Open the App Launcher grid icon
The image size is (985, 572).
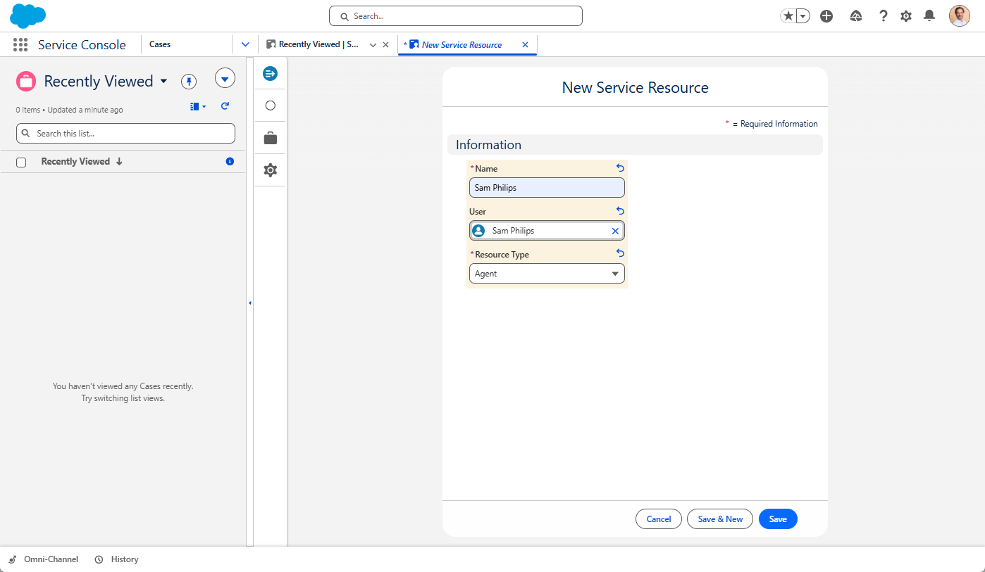[20, 44]
